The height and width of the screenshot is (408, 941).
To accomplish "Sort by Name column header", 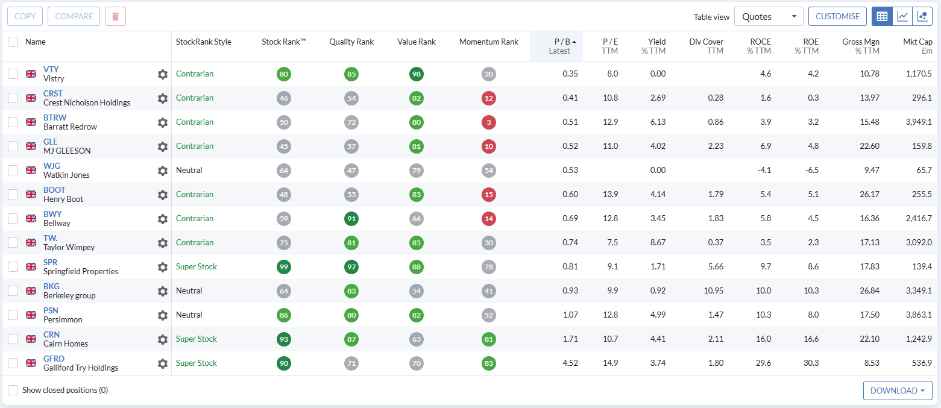I will click(36, 42).
